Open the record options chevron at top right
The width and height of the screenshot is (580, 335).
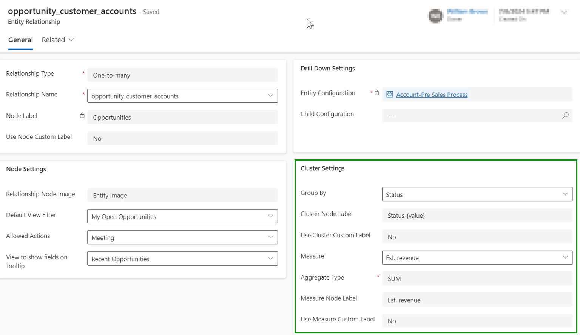[x=564, y=12]
